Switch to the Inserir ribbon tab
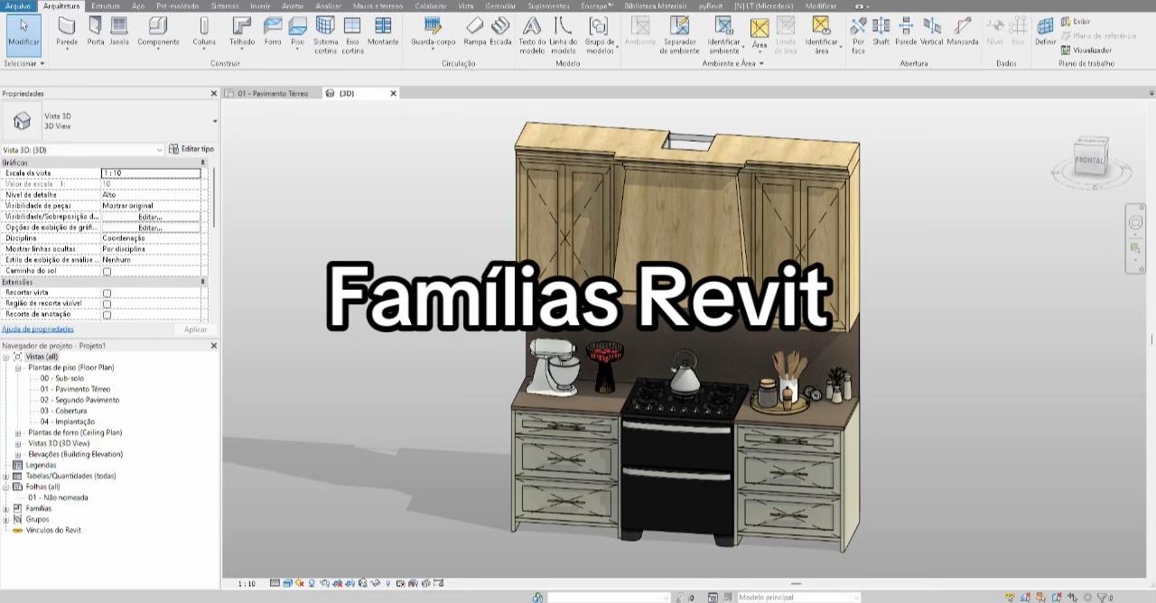The width and height of the screenshot is (1156, 603). pos(260,5)
